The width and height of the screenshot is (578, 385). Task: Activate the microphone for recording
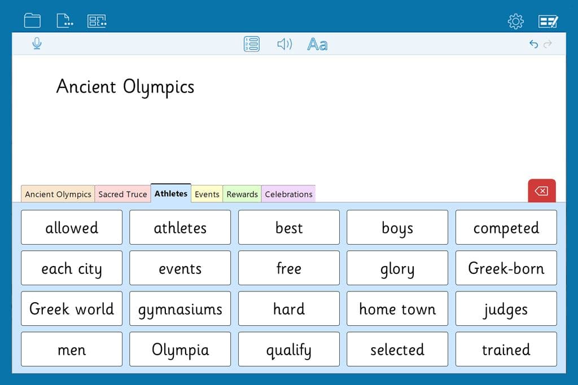[36, 43]
